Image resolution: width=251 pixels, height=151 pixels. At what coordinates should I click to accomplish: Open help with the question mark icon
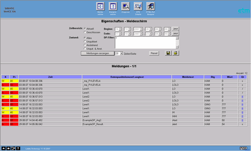pyautogui.click(x=18, y=149)
